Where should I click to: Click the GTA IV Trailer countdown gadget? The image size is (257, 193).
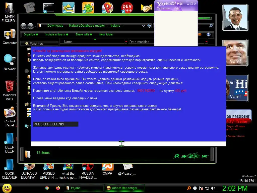coord(239,124)
